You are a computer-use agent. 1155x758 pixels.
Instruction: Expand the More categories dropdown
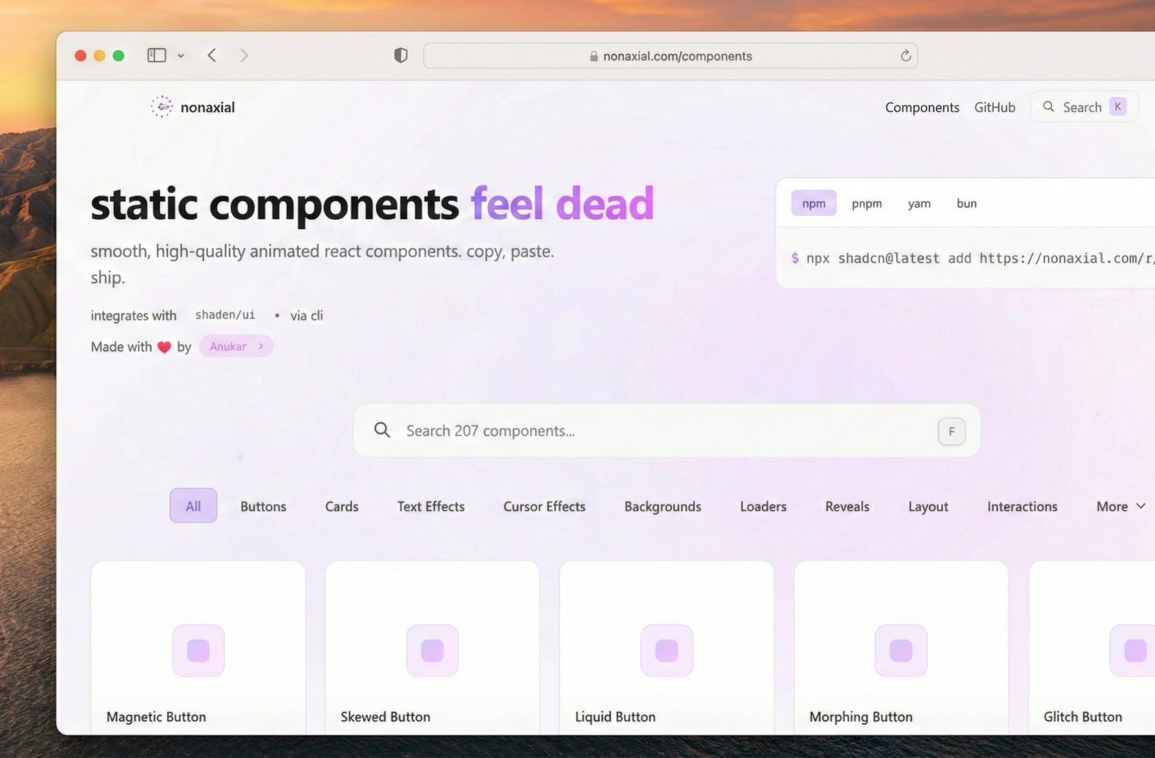point(1121,506)
